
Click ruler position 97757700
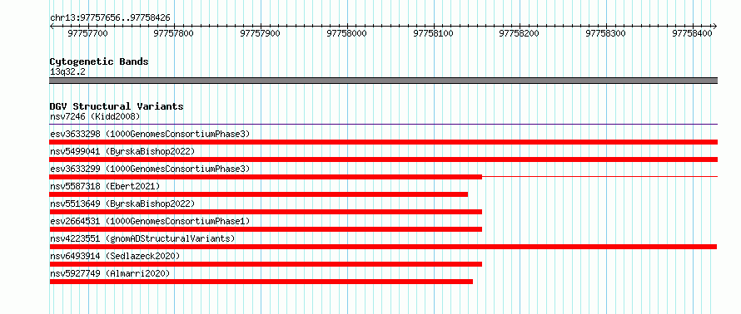click(x=88, y=33)
